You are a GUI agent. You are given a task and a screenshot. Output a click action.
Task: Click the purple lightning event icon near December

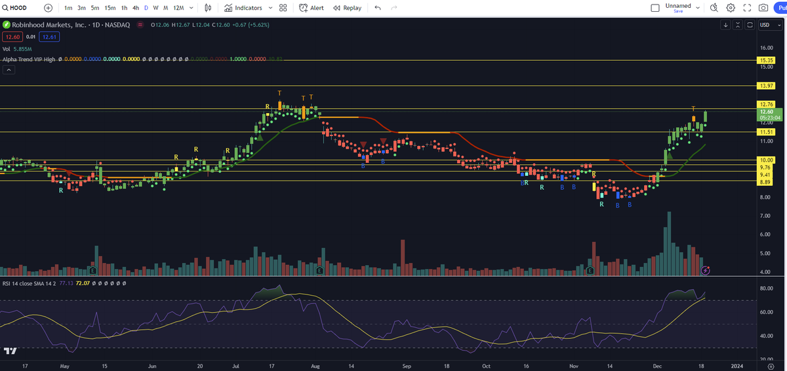coord(706,270)
